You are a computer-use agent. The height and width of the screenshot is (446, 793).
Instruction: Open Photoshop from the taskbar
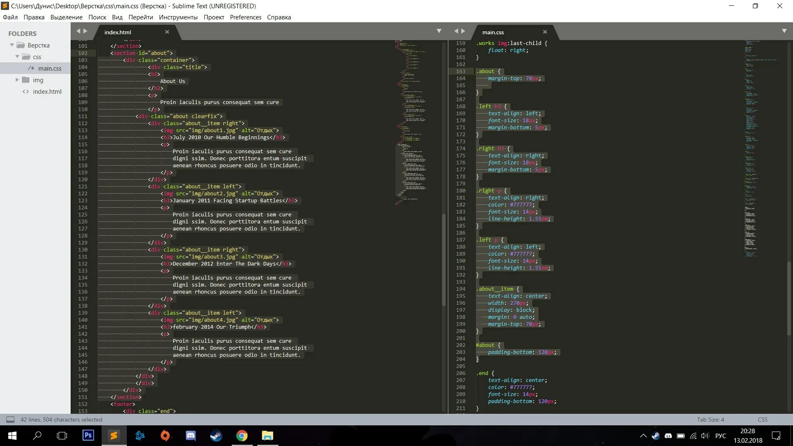88,435
